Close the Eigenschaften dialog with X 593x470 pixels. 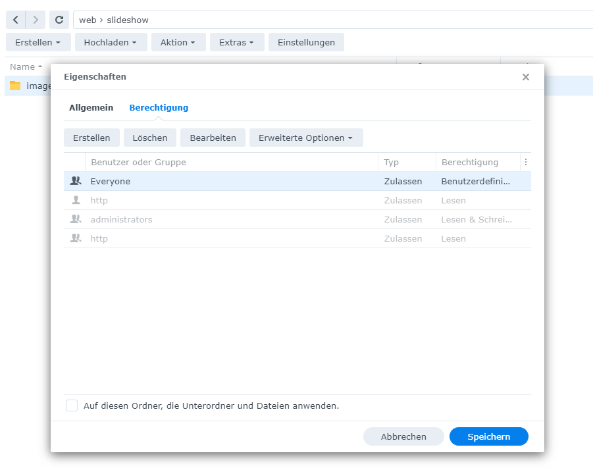(525, 77)
